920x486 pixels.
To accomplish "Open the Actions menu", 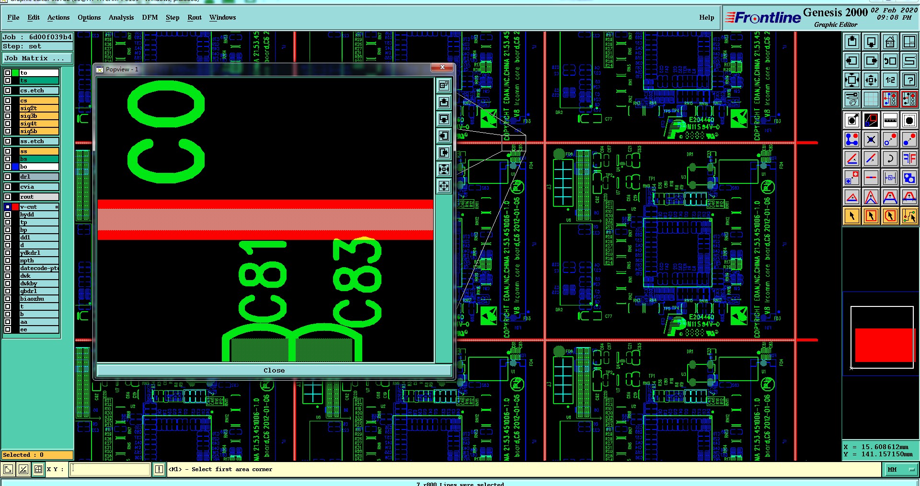I will tap(58, 17).
